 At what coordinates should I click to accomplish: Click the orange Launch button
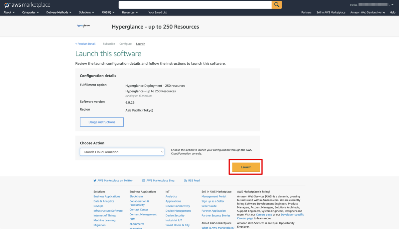pyautogui.click(x=246, y=167)
